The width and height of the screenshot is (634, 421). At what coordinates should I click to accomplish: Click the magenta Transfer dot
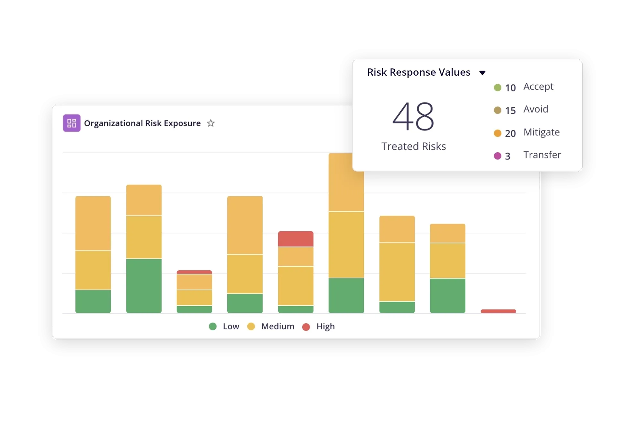coord(497,156)
